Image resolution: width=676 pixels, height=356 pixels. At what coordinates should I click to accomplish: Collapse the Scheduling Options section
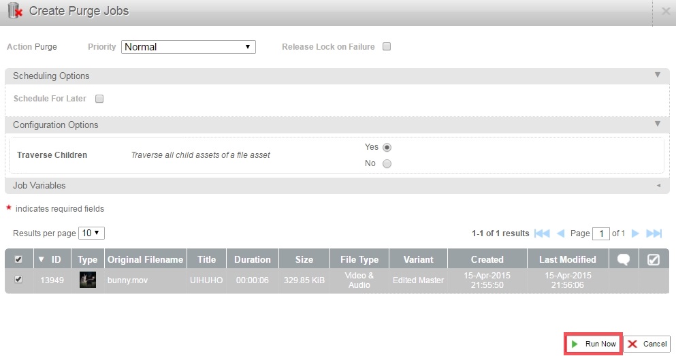tap(658, 76)
